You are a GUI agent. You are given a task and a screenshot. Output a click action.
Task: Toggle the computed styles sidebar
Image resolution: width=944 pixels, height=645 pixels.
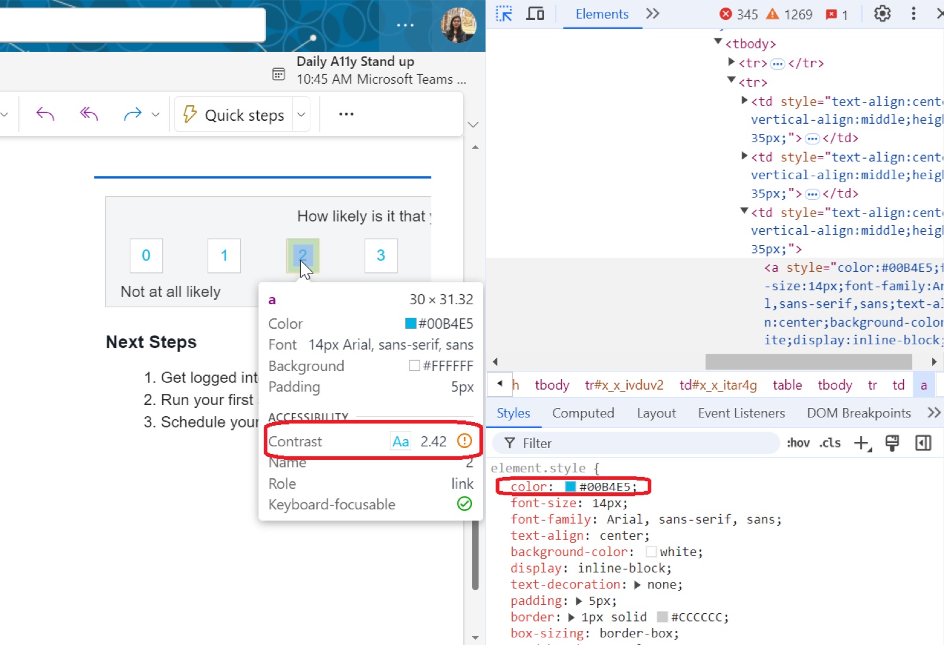[923, 443]
